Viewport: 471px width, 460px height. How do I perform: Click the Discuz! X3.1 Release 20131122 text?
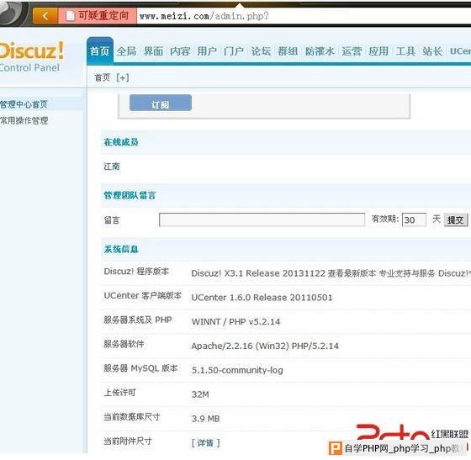tap(258, 273)
